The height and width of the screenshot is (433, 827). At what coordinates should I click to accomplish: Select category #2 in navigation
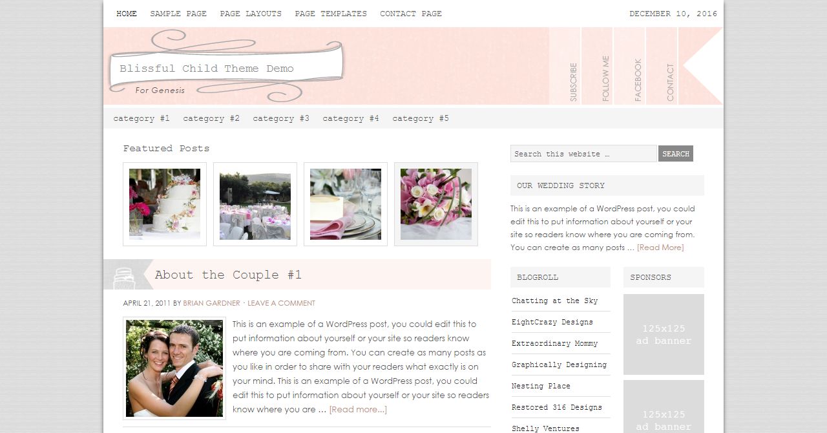211,118
